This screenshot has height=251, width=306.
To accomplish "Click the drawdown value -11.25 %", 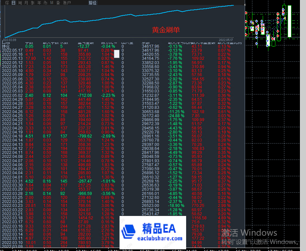I will (176, 112).
